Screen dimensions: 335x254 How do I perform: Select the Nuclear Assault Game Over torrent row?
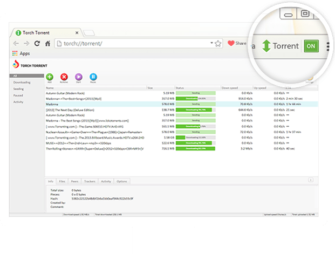click(182, 132)
